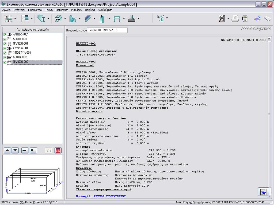Viewport: 274px width, 205px height.
Task: Select the portal frame design icon
Action: click(117, 18)
